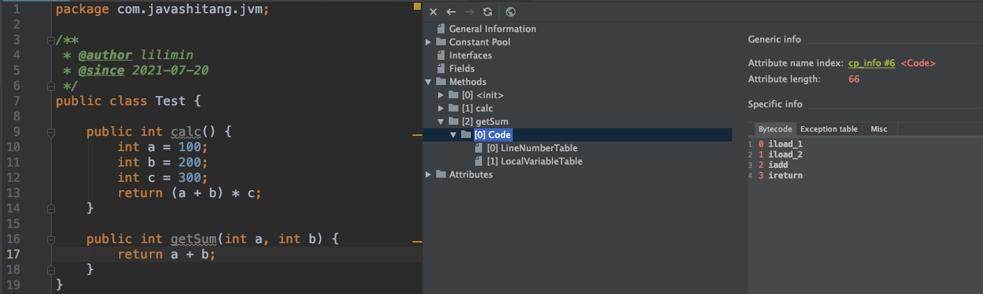Click the close (X) icon in the bytecode viewer toolbar

pyautogui.click(x=433, y=12)
